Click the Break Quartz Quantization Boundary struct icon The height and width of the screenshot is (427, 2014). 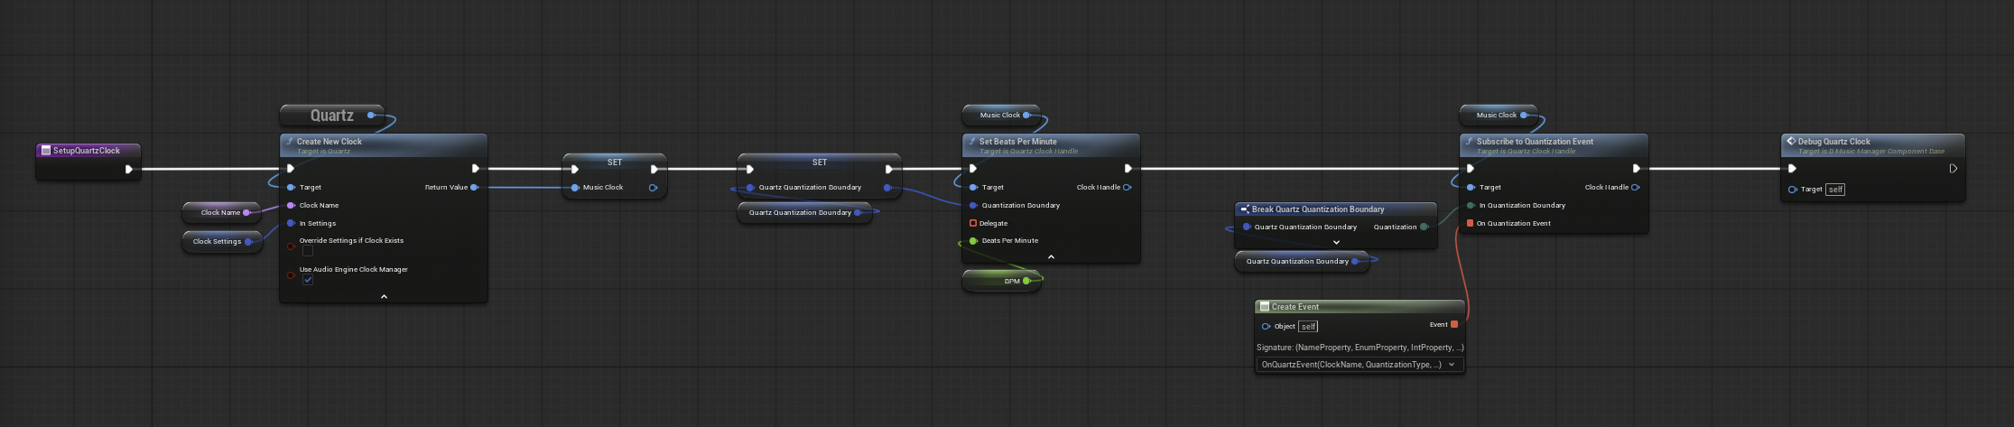click(1244, 209)
